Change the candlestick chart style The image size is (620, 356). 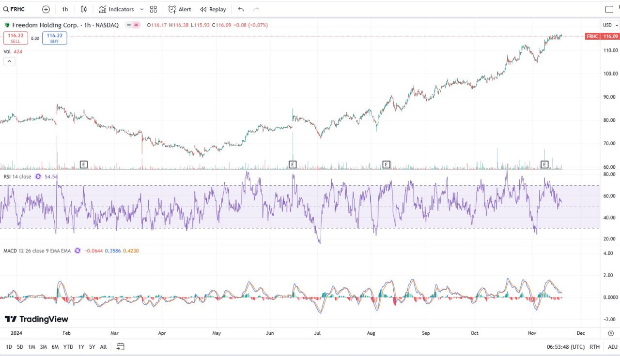point(84,9)
